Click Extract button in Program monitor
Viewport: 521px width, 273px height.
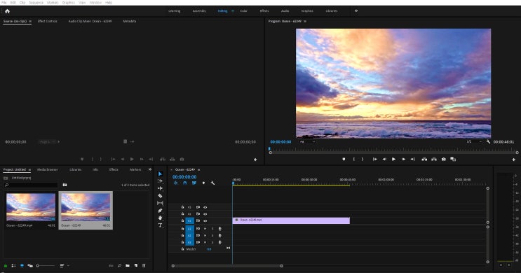click(434, 159)
